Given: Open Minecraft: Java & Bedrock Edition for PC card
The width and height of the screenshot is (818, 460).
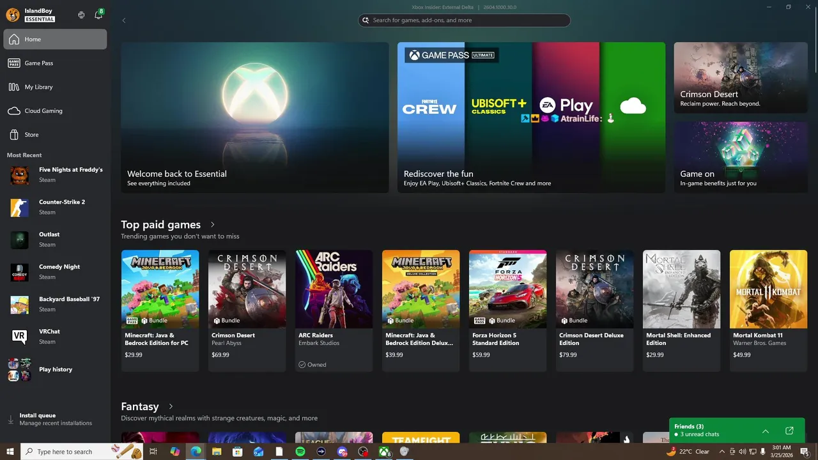Looking at the screenshot, I should pos(160,310).
